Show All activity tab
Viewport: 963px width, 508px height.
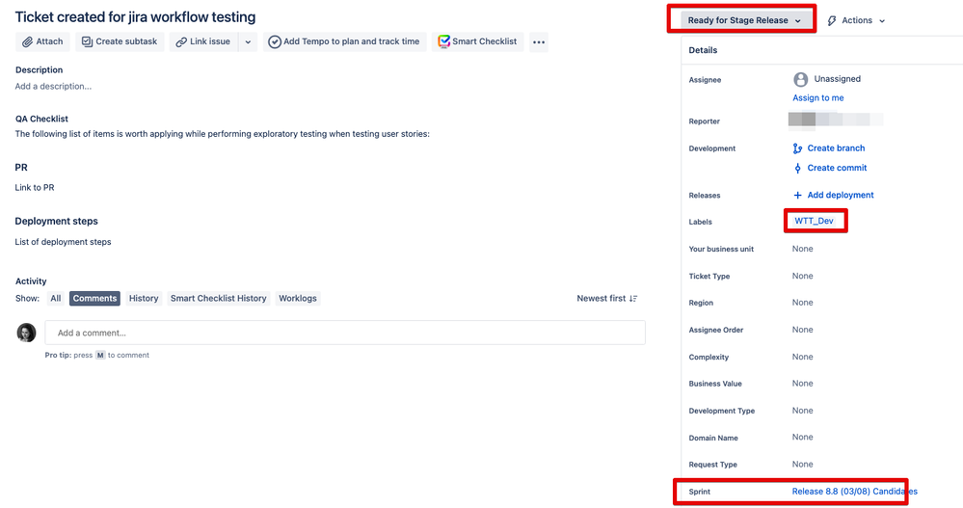click(55, 299)
